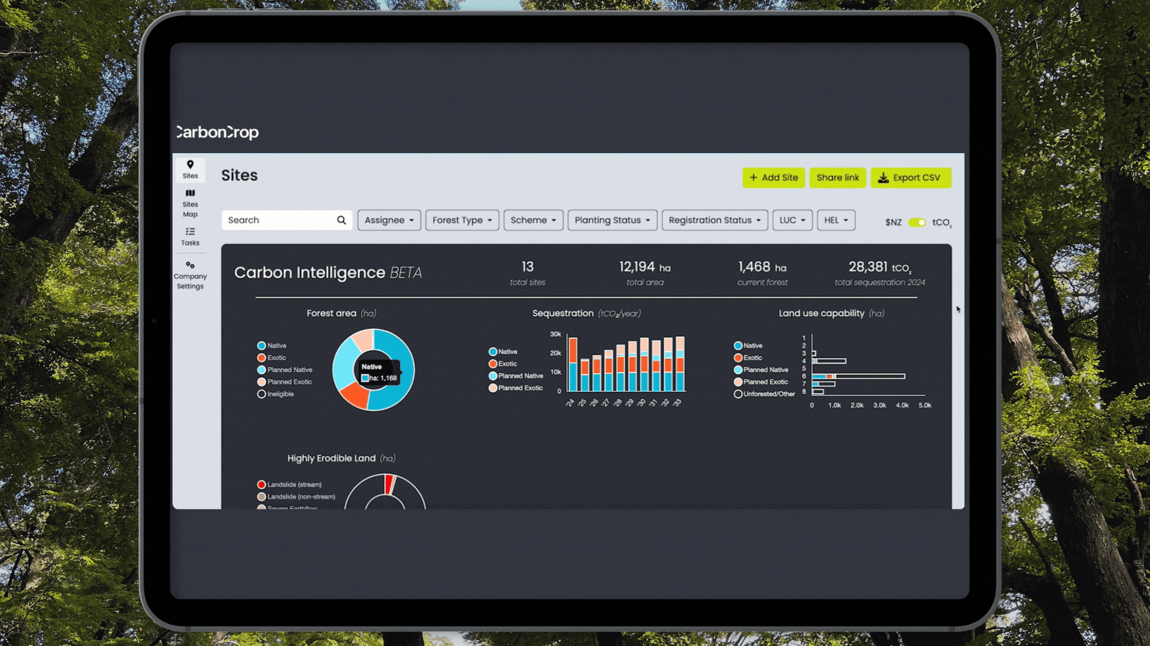Add a new site
This screenshot has height=646, width=1150.
(x=773, y=178)
